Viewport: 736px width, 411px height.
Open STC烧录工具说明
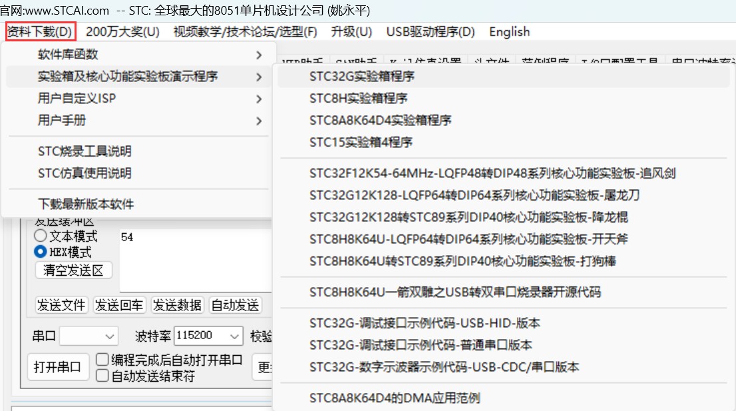point(138,151)
